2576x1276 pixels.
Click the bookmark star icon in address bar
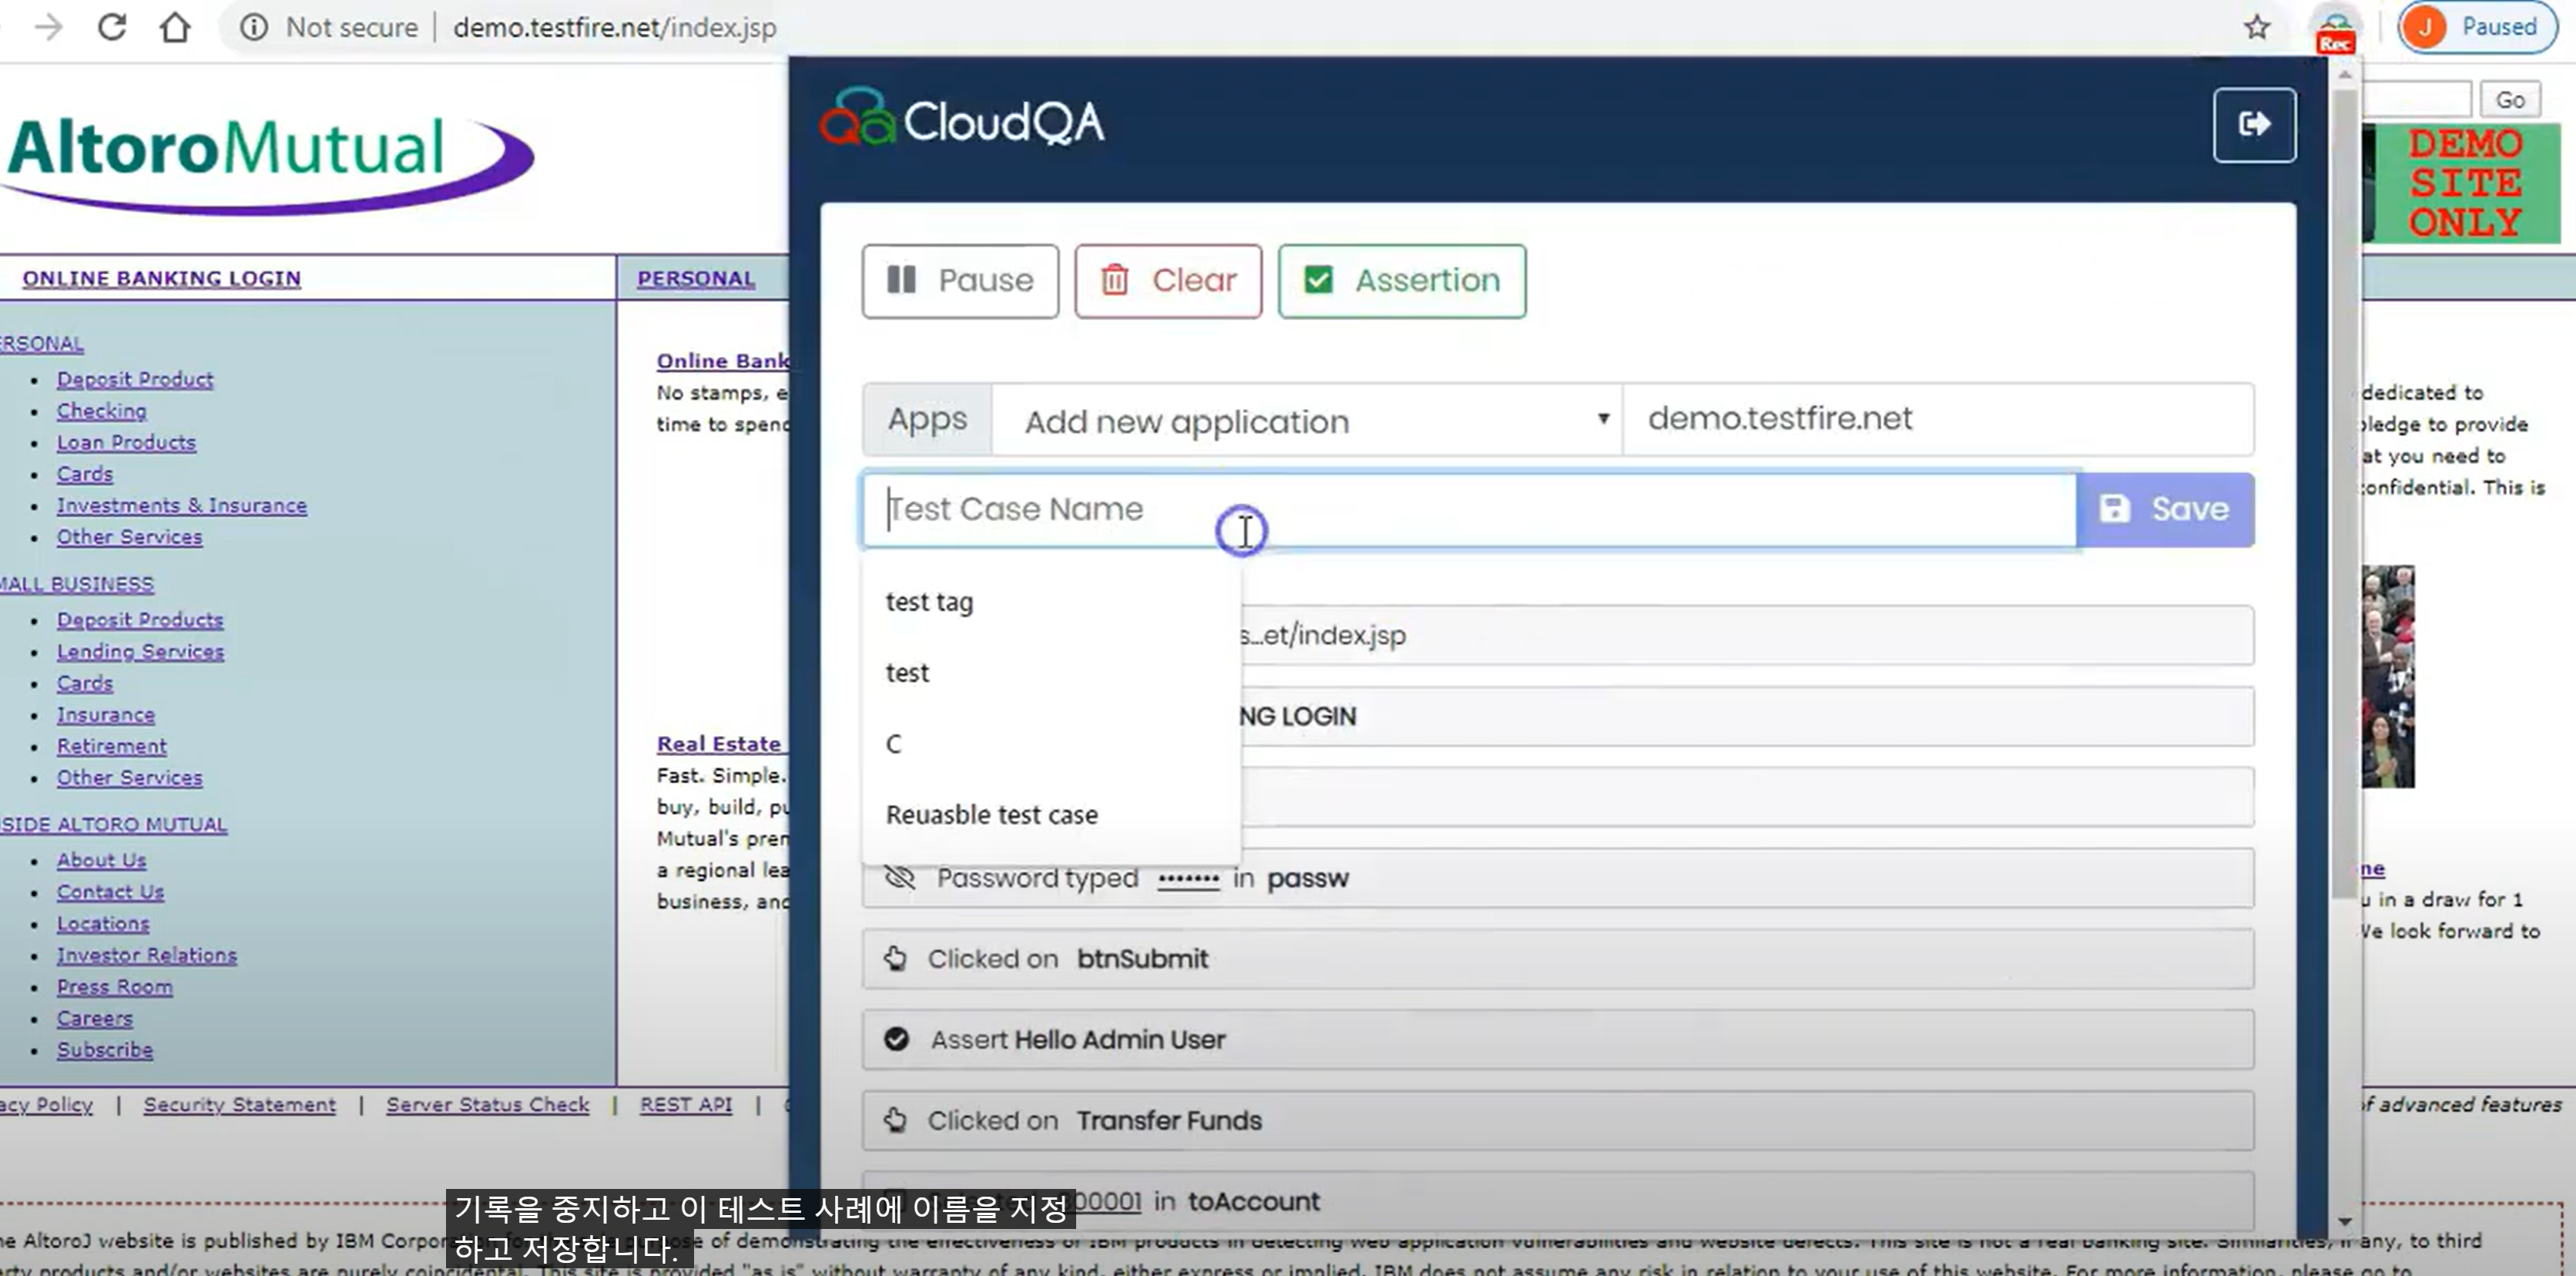(x=2256, y=27)
